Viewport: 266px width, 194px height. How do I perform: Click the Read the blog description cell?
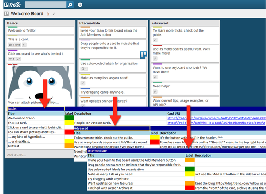230,183
